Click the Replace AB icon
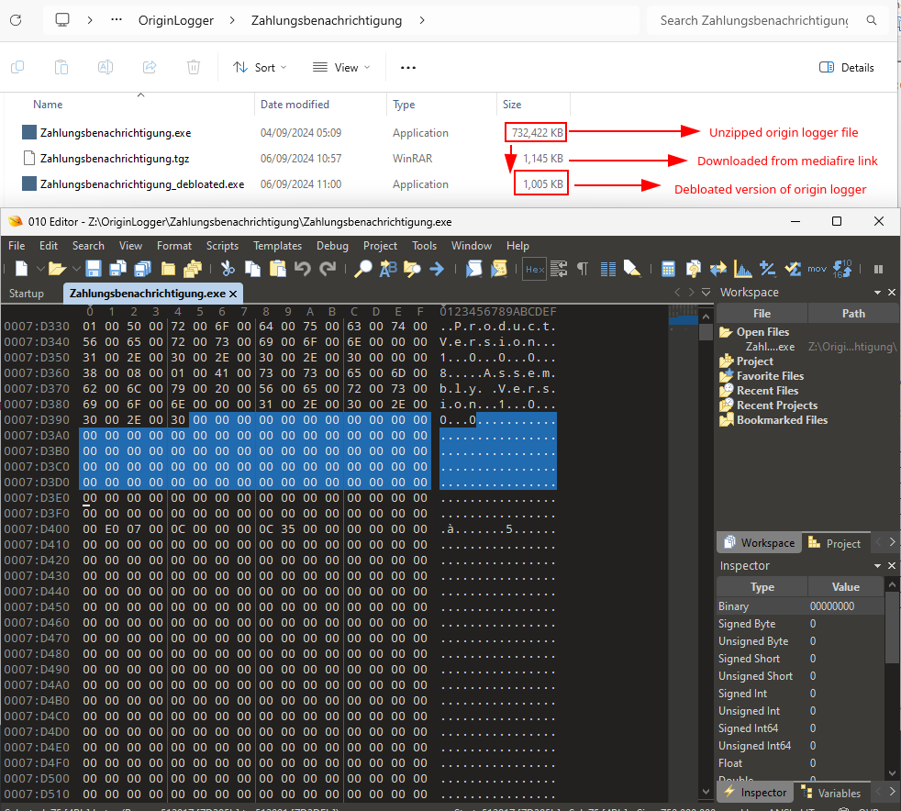901x811 pixels. pos(388,268)
